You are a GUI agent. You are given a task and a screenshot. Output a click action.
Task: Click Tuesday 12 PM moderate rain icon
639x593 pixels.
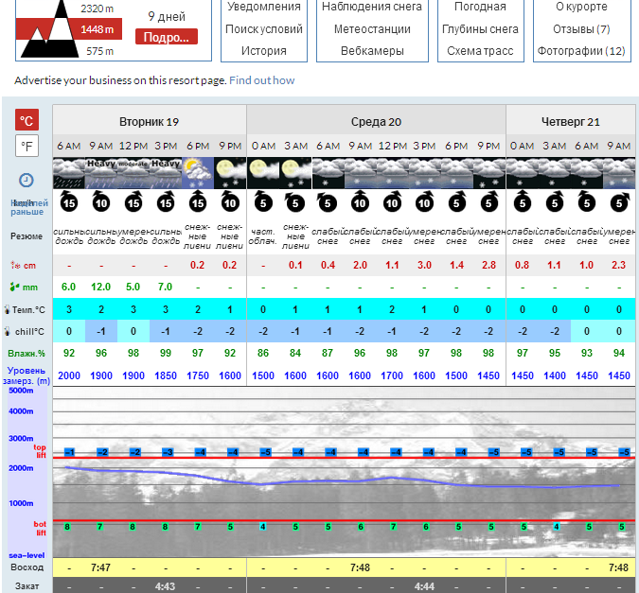133,173
